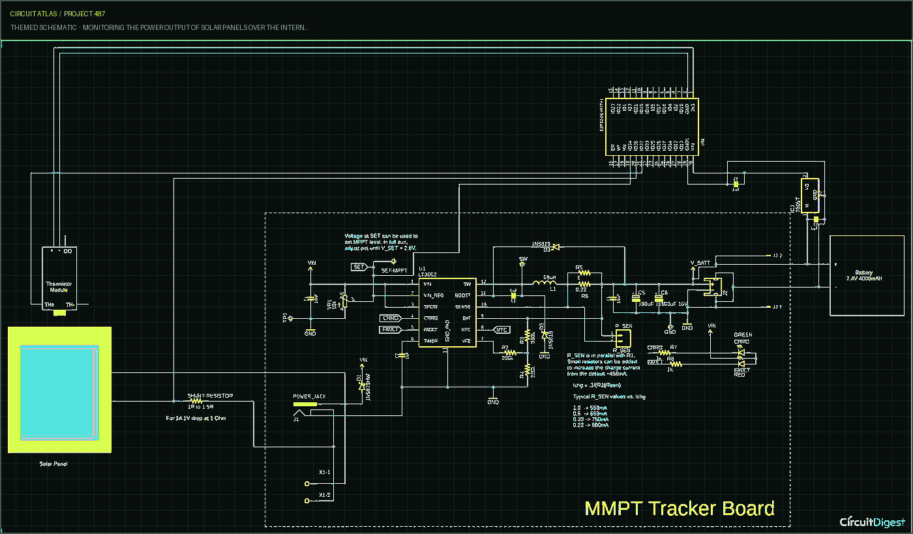Click diode D1 below the VIN flag
This screenshot has height=534, width=913.
click(363, 385)
